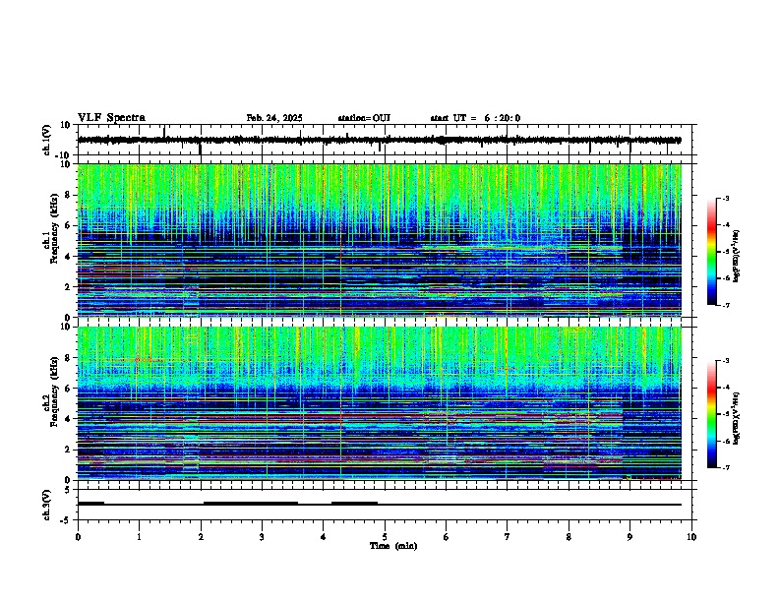Click the "station=OUI" header label
779x602 pixels.
click(x=364, y=118)
